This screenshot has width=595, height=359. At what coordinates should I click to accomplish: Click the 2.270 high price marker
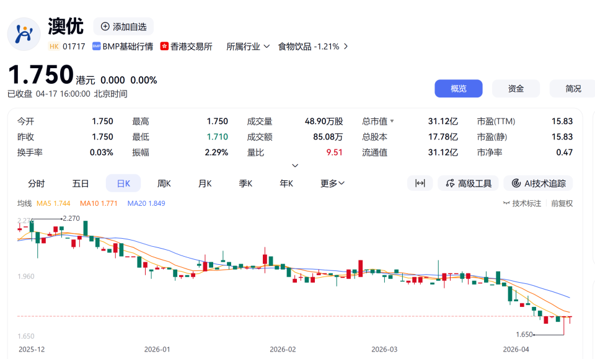click(71, 218)
